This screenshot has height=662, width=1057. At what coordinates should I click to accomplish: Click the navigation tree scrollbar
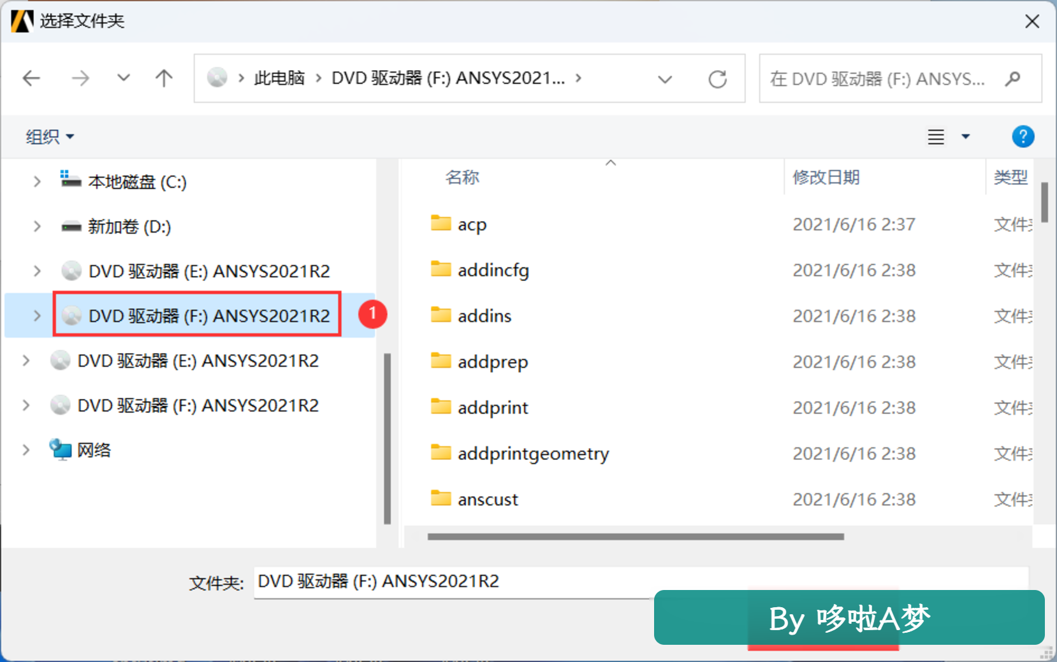pos(387,438)
